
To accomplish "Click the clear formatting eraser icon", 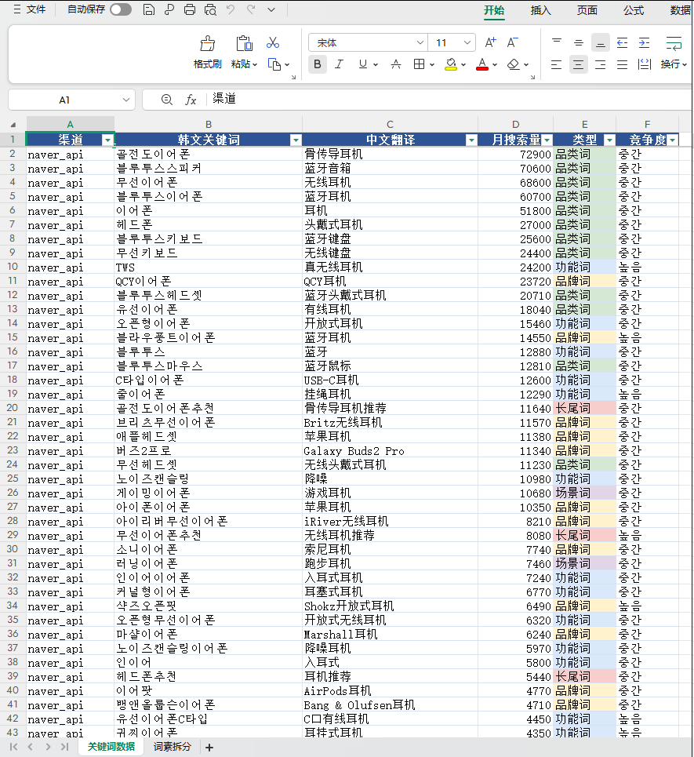I will tap(514, 64).
